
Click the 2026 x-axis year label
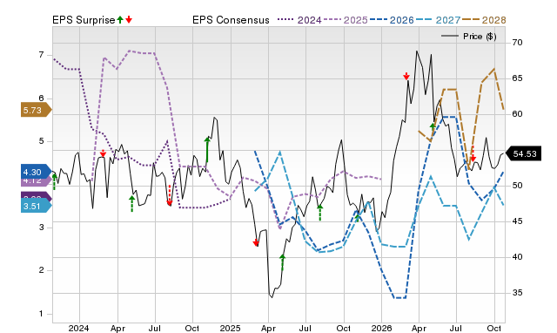click(381, 328)
